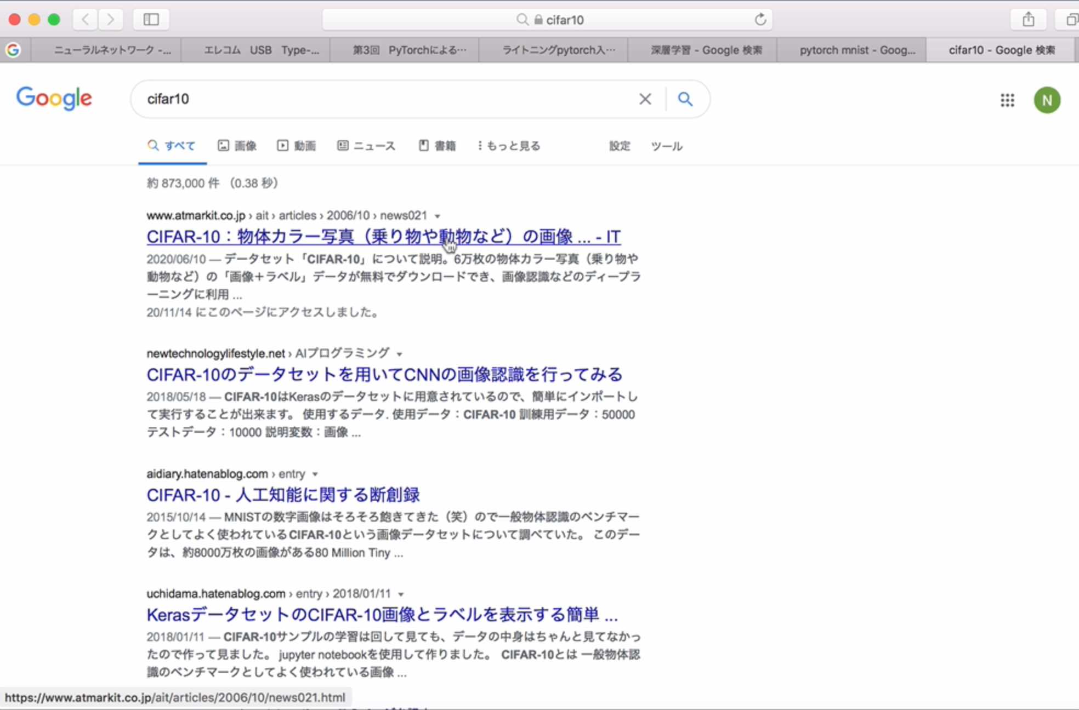
Task: Click the newtechnologylifestyle.net breadcrumb text
Action: tap(216, 354)
